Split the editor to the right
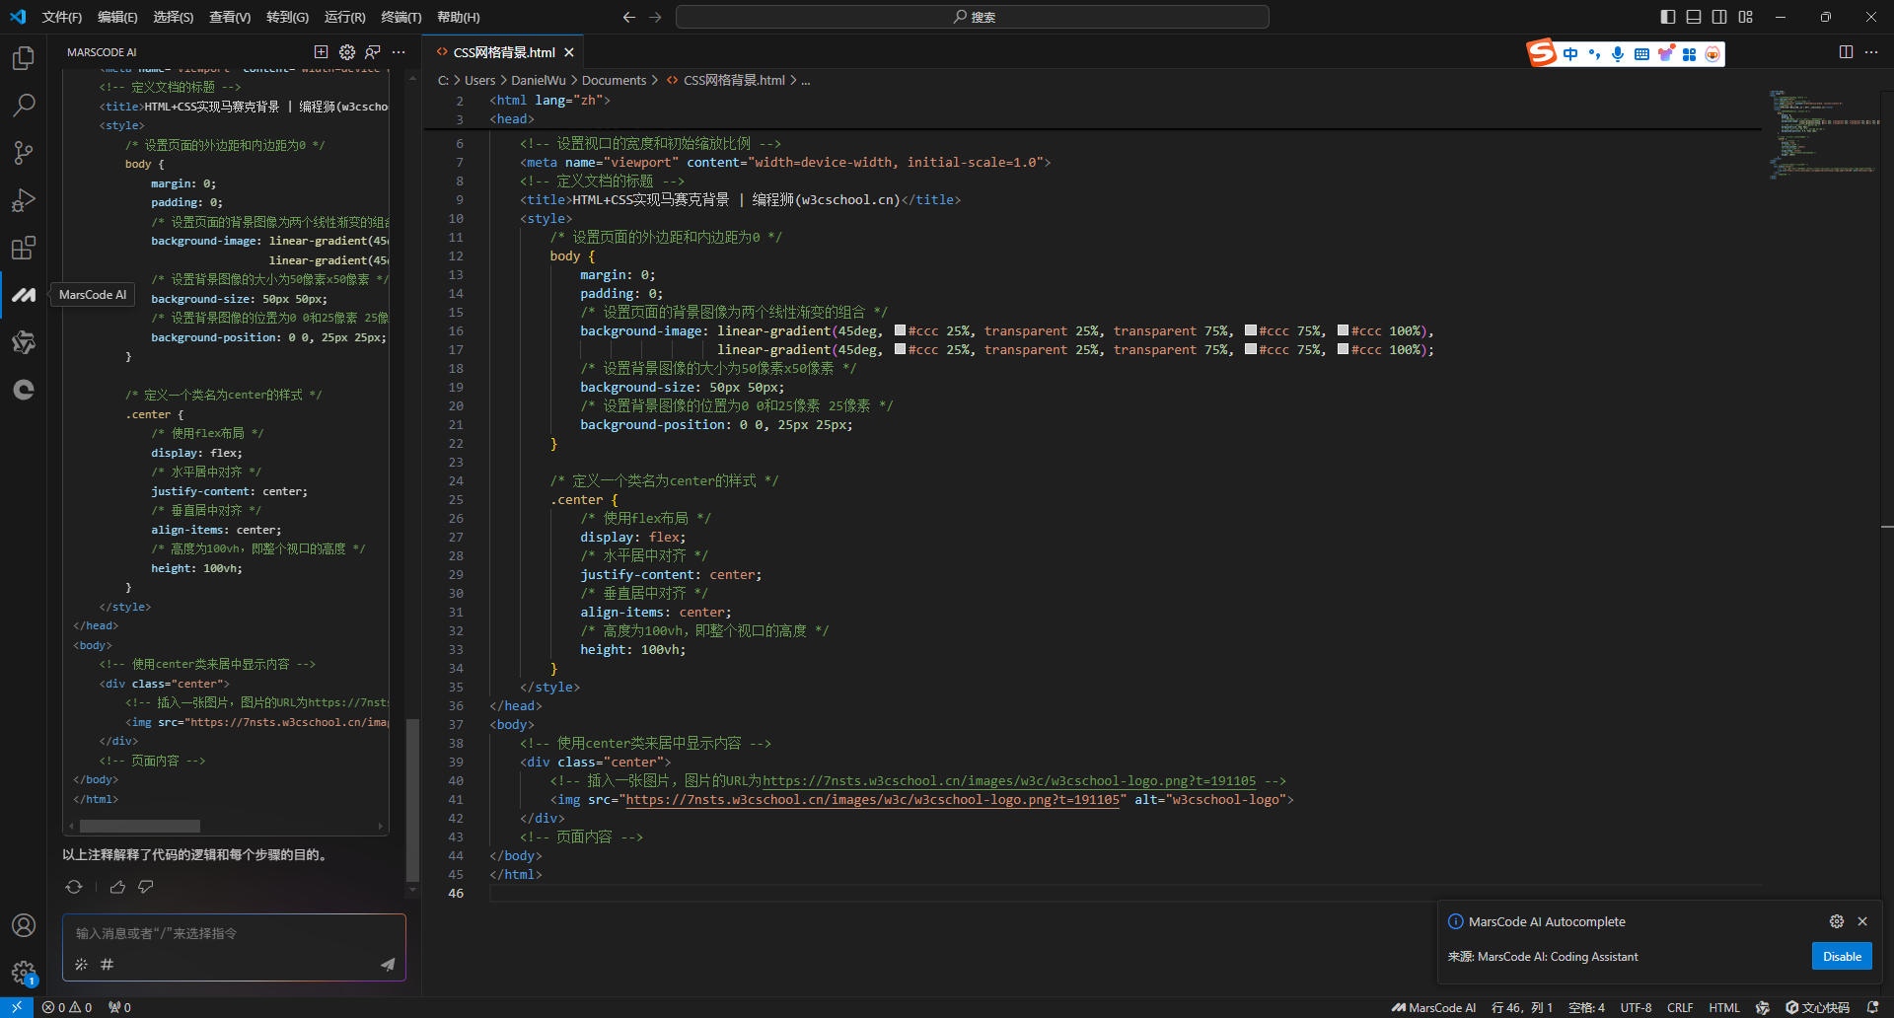Image resolution: width=1894 pixels, height=1018 pixels. 1846,52
